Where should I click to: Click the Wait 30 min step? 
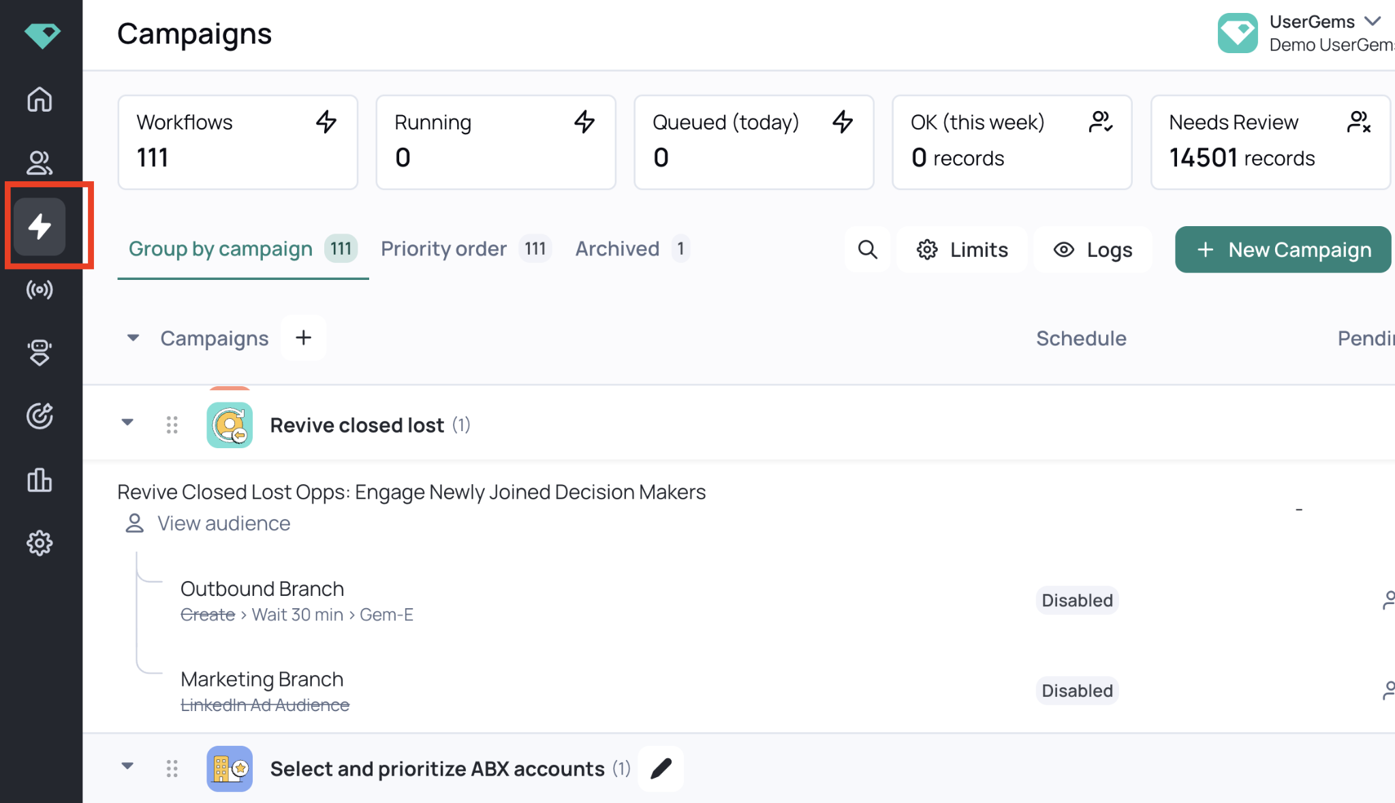[x=298, y=614]
